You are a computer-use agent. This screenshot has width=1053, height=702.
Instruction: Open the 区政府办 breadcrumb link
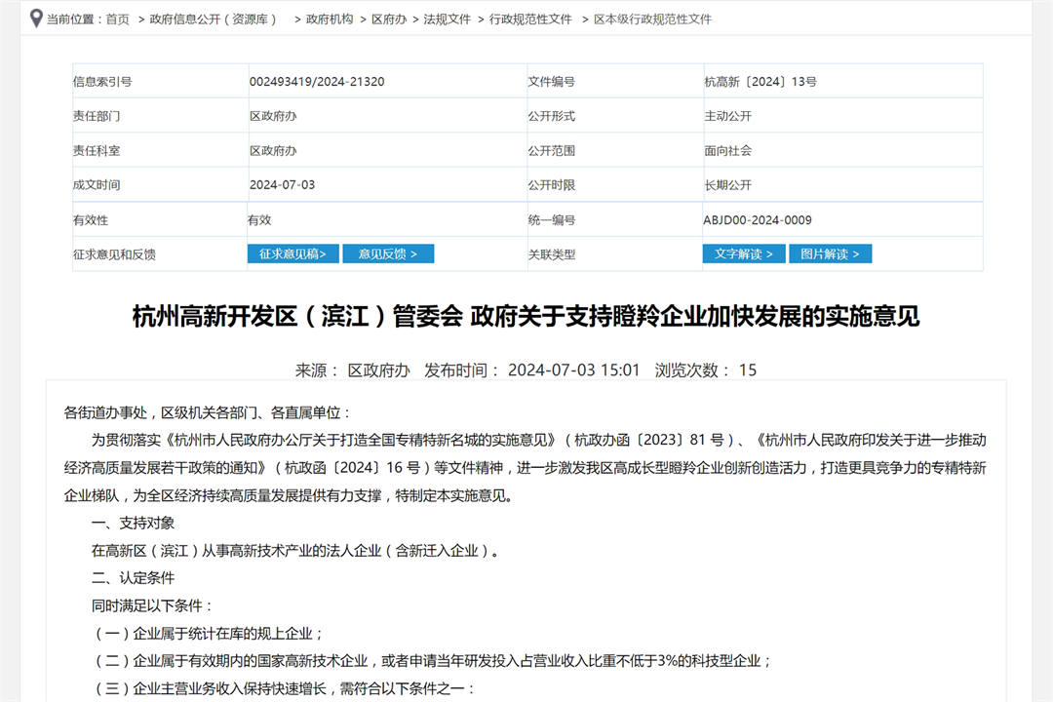(x=389, y=19)
